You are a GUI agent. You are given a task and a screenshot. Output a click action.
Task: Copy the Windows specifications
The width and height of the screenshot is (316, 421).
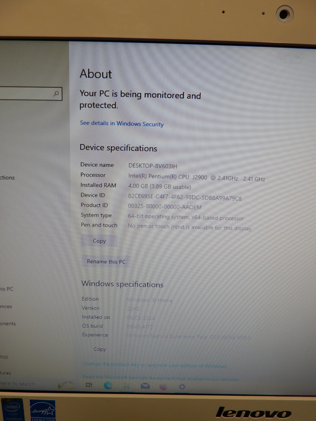100,349
